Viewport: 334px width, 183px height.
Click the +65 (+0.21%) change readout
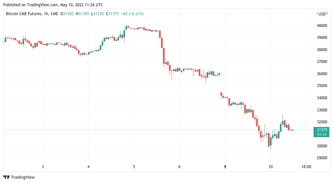132,14
